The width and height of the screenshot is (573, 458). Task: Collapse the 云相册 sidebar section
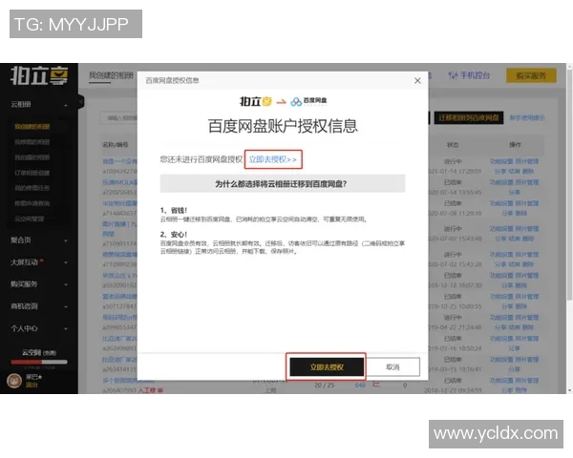click(x=39, y=104)
